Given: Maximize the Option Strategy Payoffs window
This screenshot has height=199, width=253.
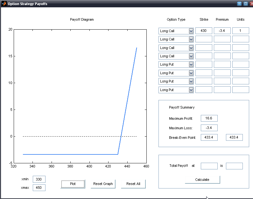Looking at the screenshot, I should 246,4.
